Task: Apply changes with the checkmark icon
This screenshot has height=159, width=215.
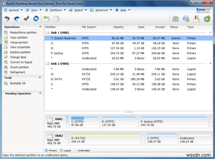Action: [26, 19]
